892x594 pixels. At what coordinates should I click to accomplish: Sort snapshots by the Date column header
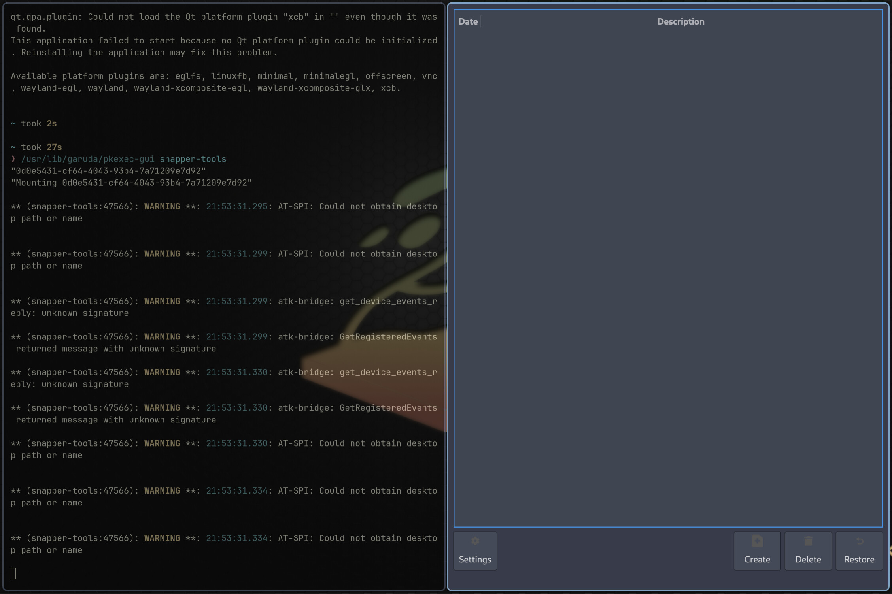click(x=468, y=22)
